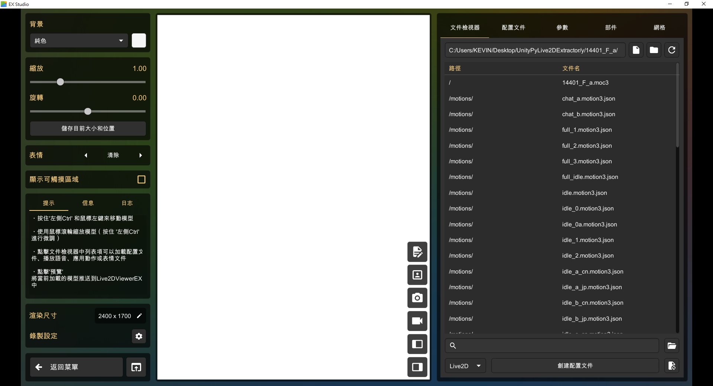
Task: Click the 返回菜單 button
Action: (76, 367)
